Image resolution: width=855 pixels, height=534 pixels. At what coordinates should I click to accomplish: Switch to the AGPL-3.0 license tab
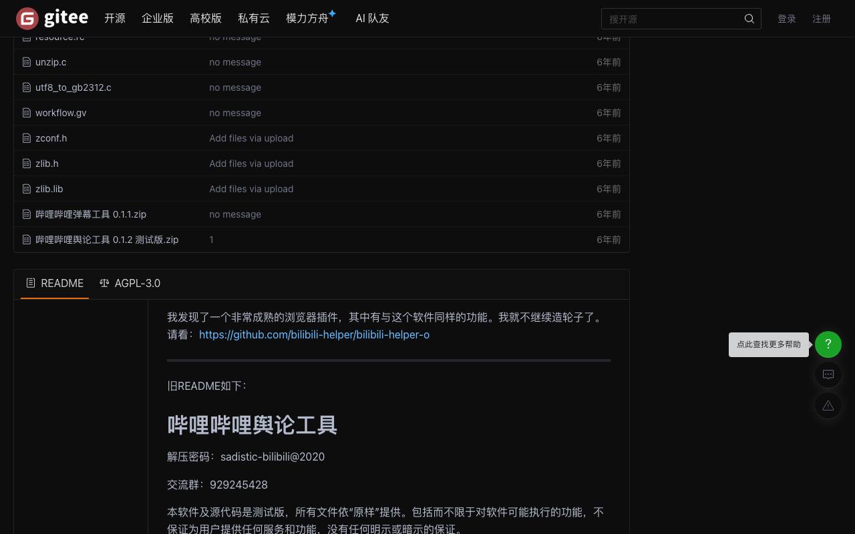pyautogui.click(x=130, y=284)
